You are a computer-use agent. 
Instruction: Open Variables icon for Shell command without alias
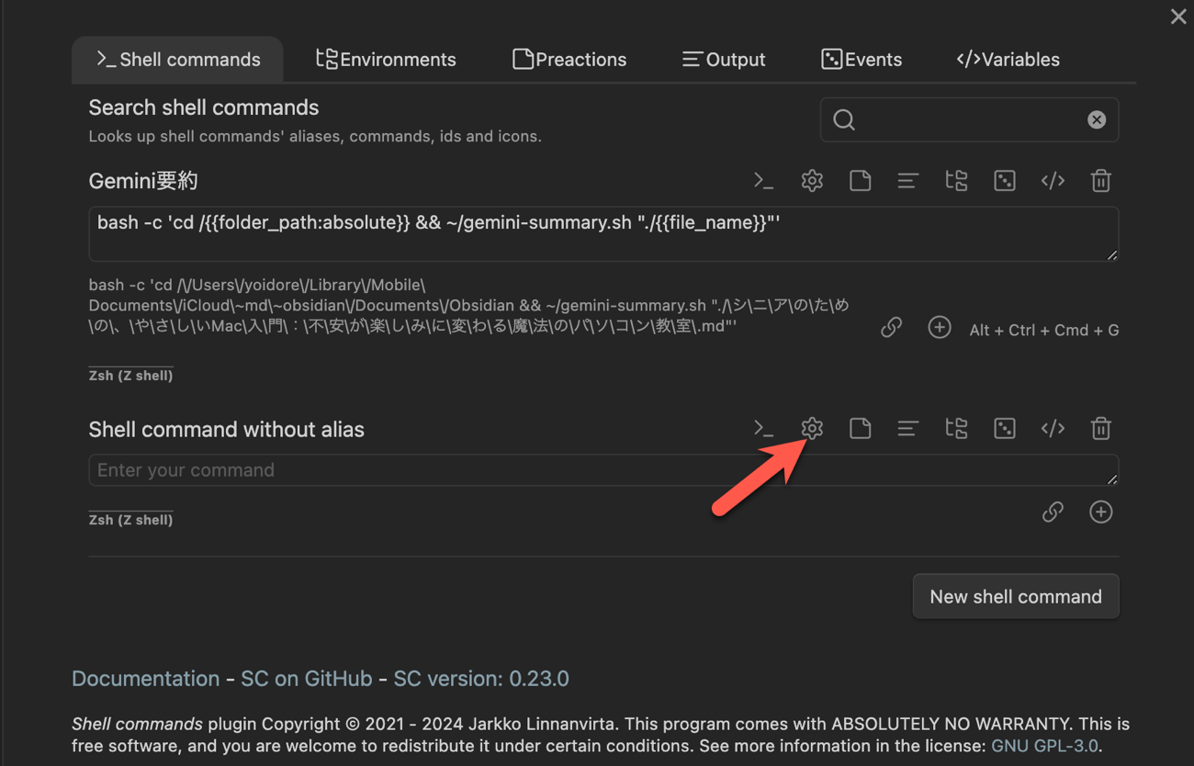click(1053, 428)
